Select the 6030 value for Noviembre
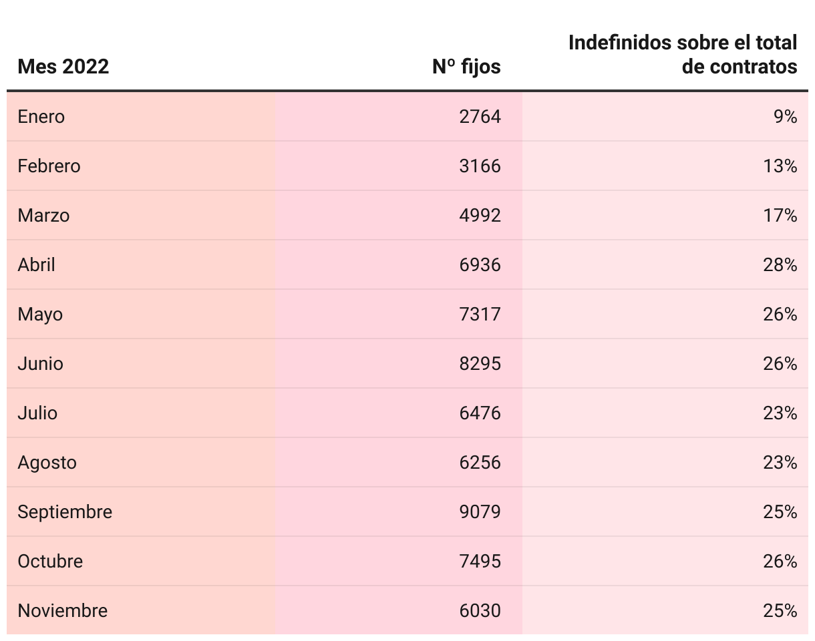The height and width of the screenshot is (641, 815). [x=480, y=611]
